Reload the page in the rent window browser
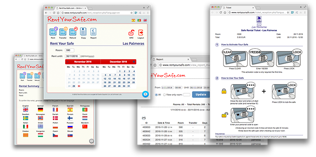The width and height of the screenshot is (316, 157). (54, 13)
